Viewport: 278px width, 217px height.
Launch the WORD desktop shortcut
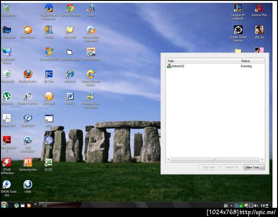click(70, 99)
